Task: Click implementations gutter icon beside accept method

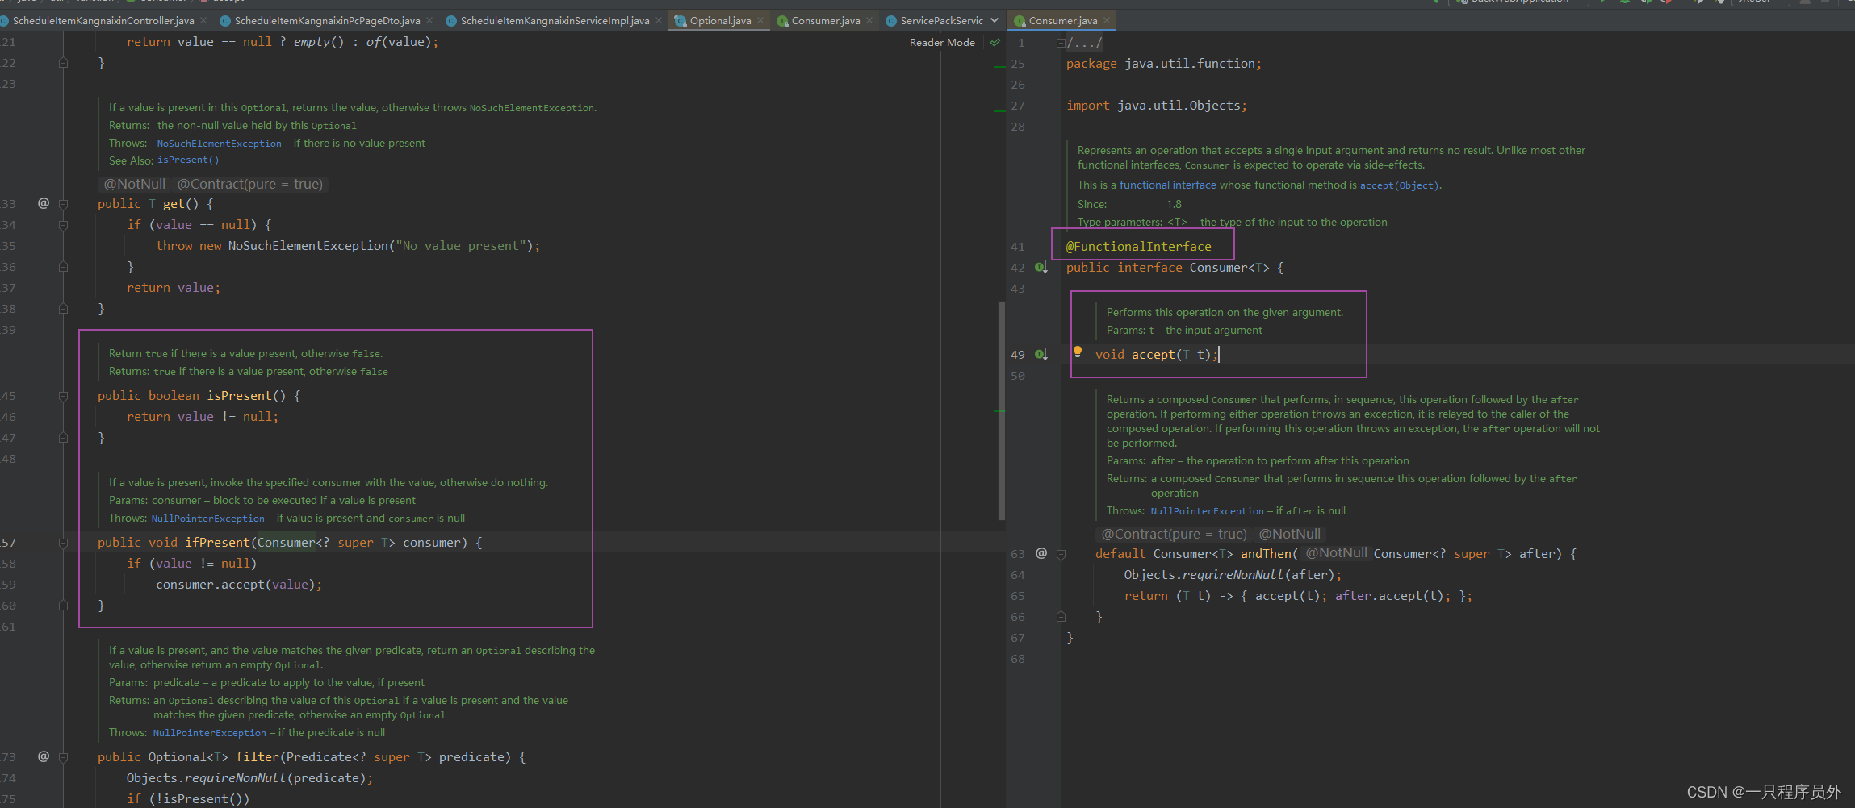Action: pyautogui.click(x=1041, y=354)
